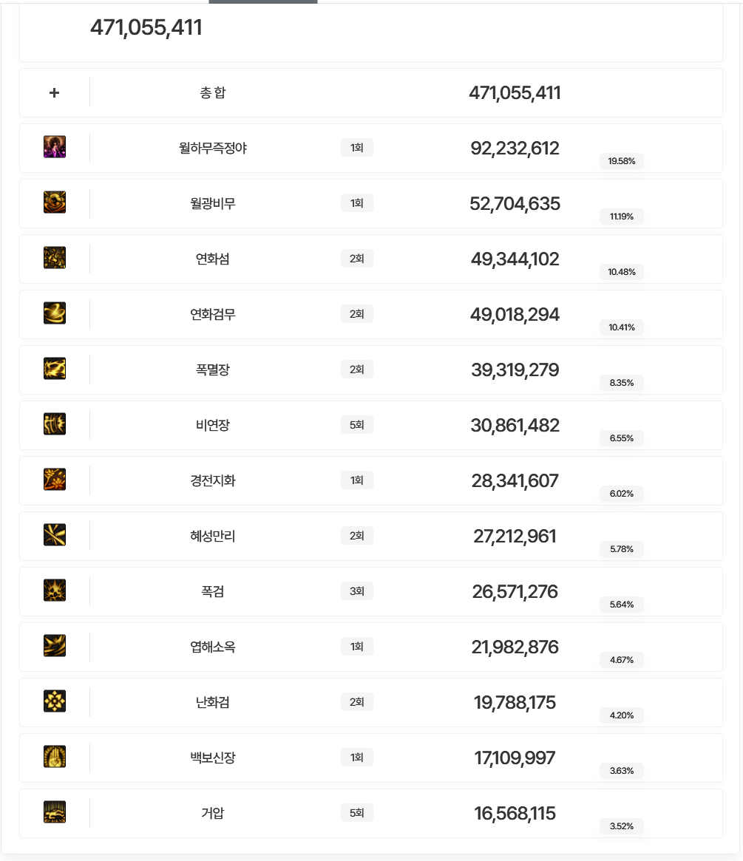Click the 월하무즉정야 skill icon
Viewport: 743px width, 861px height.
55,147
